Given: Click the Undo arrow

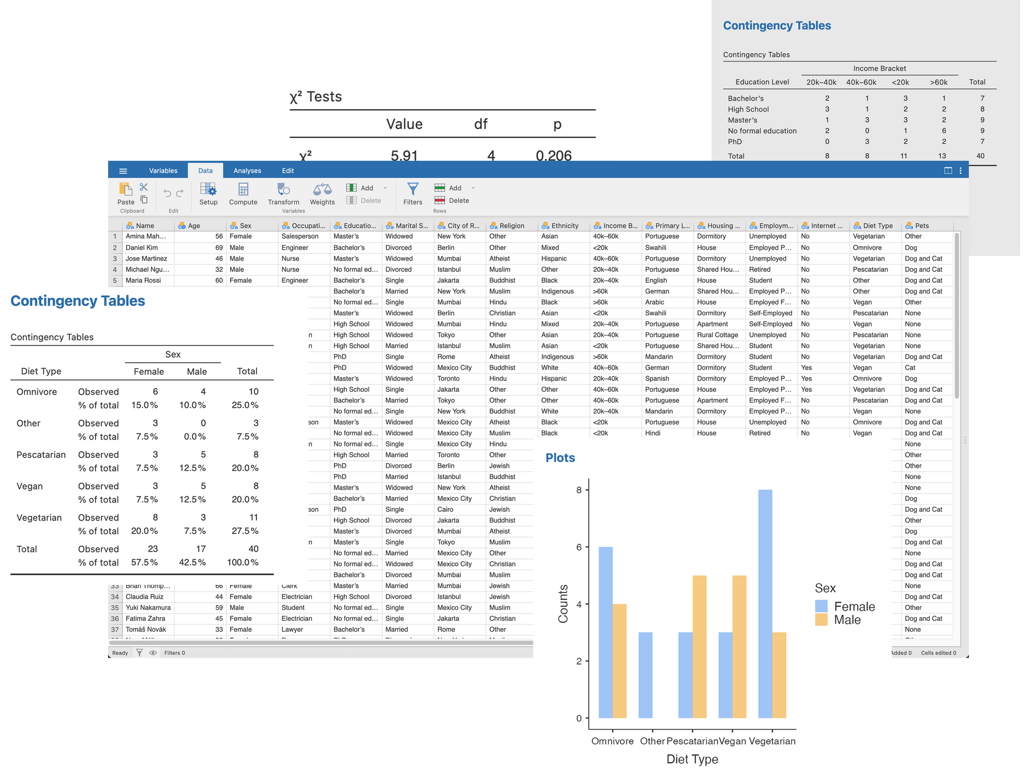Looking at the screenshot, I should click(167, 193).
